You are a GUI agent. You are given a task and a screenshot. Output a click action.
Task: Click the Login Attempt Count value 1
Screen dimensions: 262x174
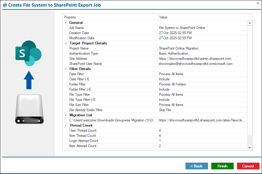click(160, 141)
